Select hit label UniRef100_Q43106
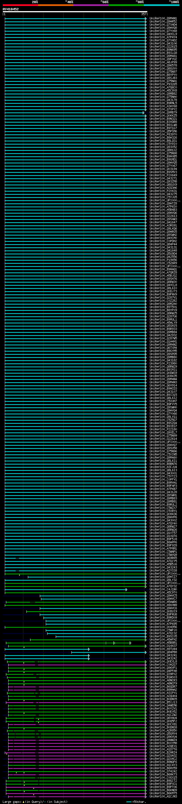Image resolution: width=182 pixels, height=804 pixels. pos(163,43)
